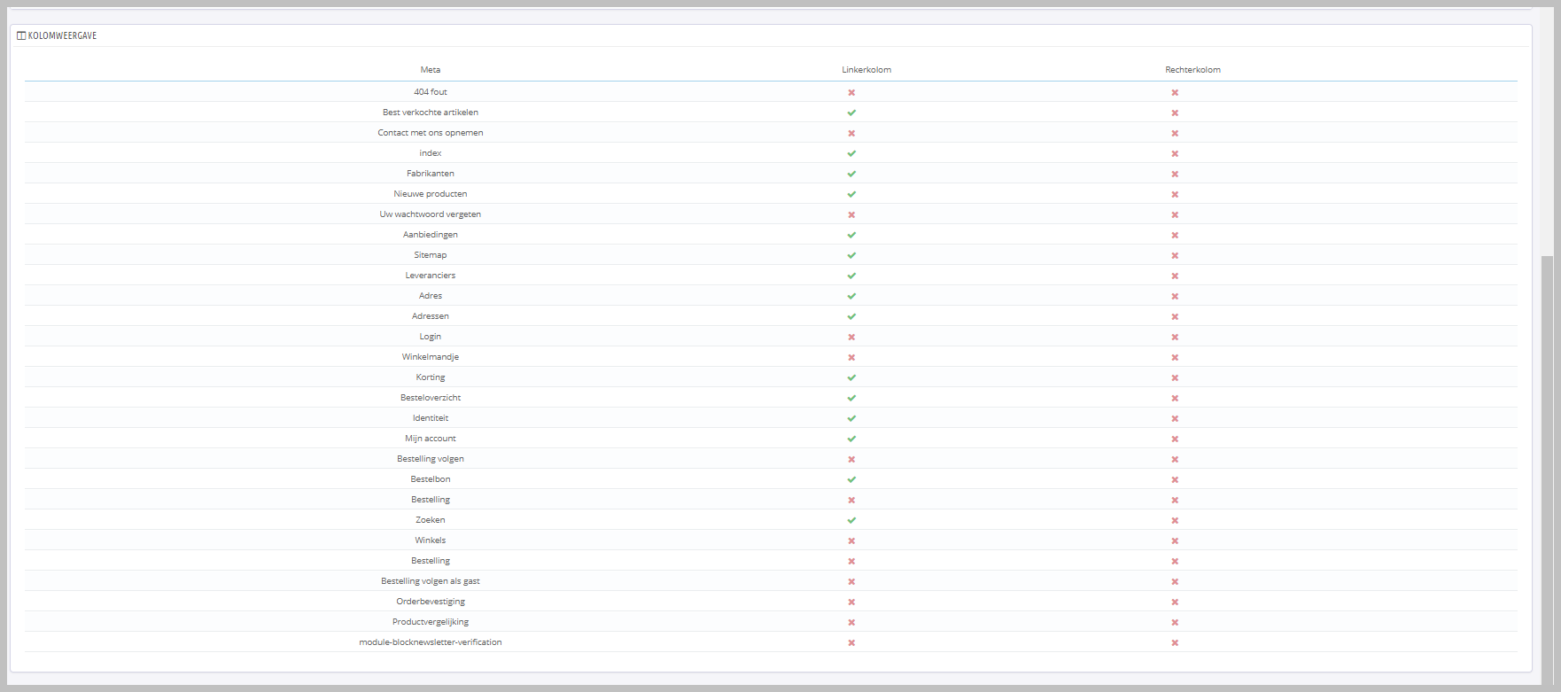Turn off left column for Aanbiedingen

[851, 235]
